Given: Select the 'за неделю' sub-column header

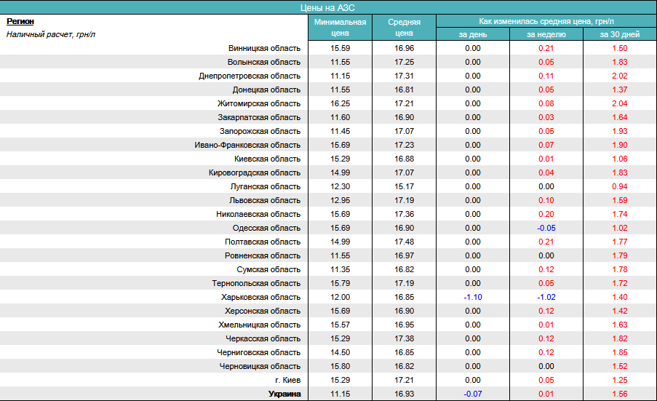Looking at the screenshot, I should pyautogui.click(x=546, y=34).
